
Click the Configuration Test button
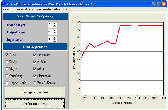point(35,92)
